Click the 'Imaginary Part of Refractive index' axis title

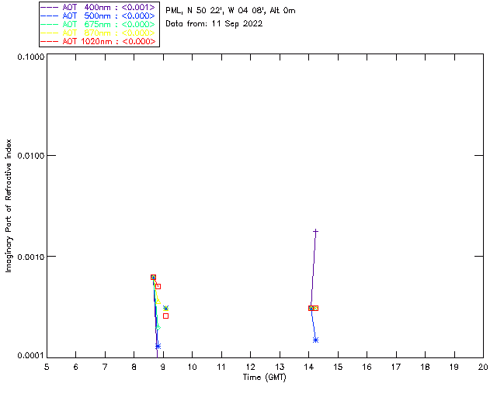tap(9, 205)
